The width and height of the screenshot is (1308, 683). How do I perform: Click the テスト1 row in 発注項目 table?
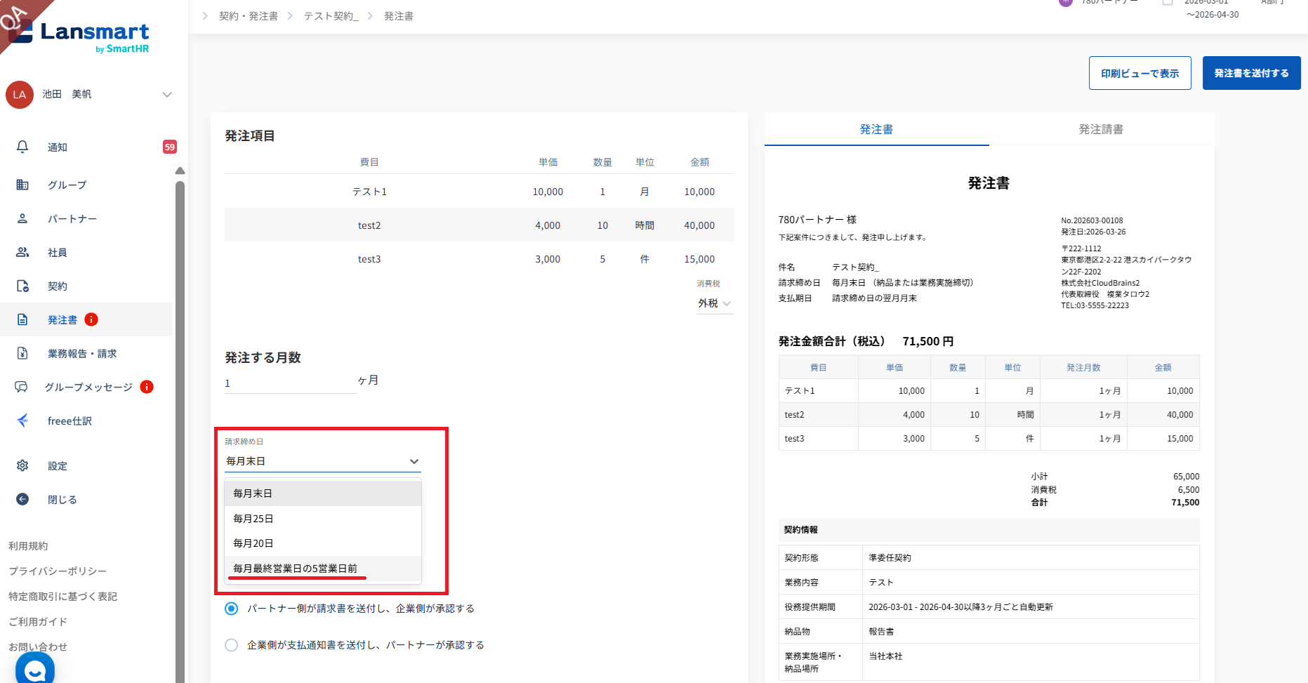[479, 192]
